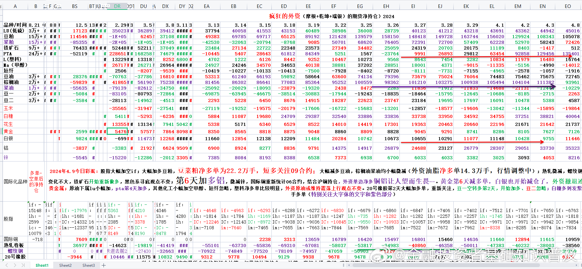Open the Sheet3 tab
Image resolution: width=582 pixels, height=269 pixels.
click(89, 265)
